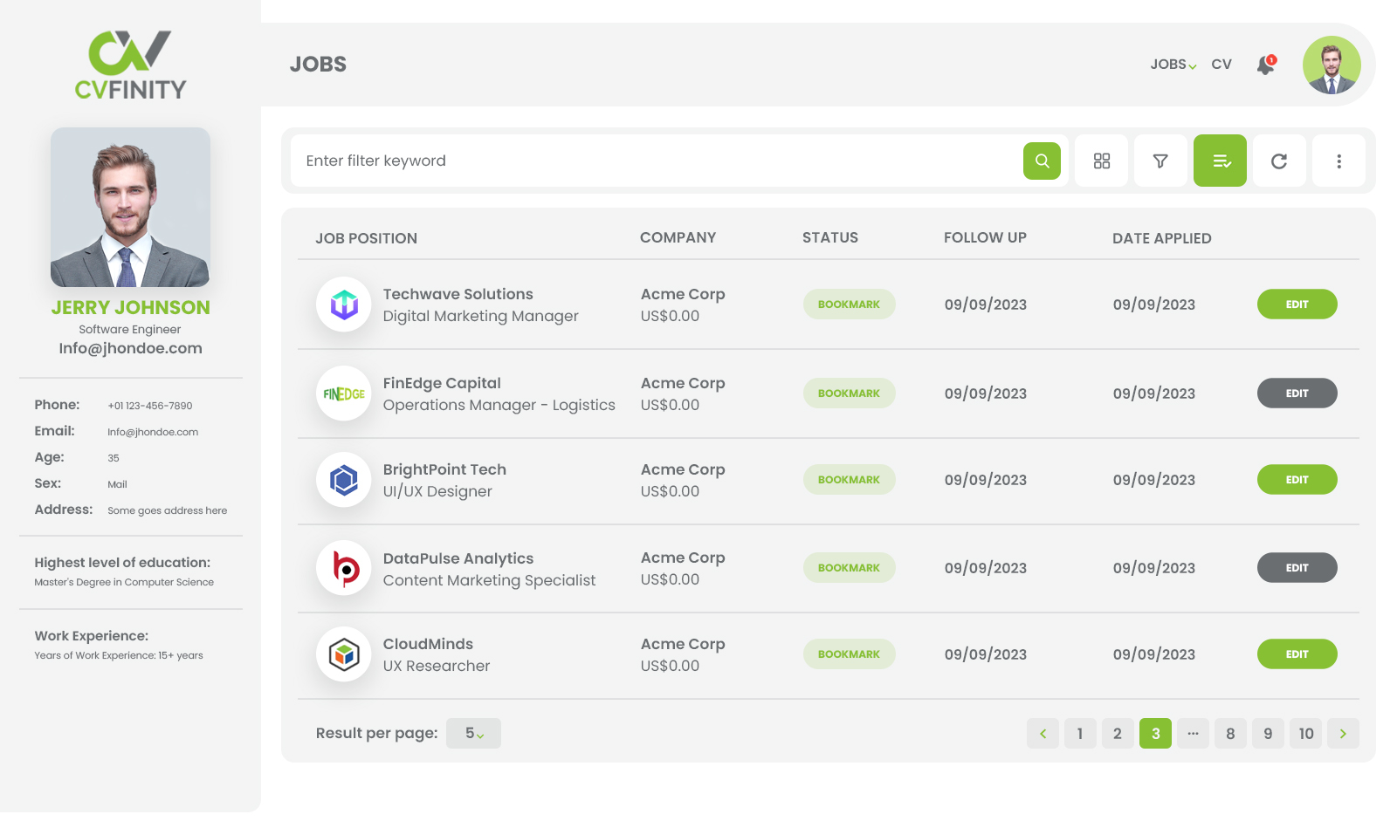The image size is (1397, 828).
Task: Switch to the CV section
Action: pos(1222,64)
